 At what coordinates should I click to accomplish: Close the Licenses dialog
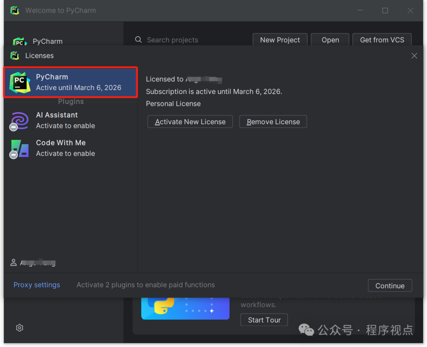(414, 56)
